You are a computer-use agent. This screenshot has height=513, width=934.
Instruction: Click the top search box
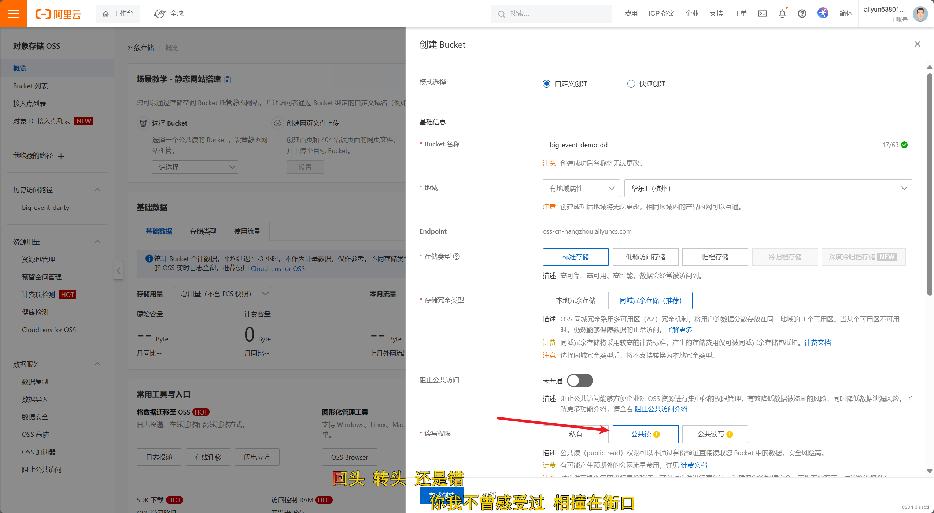551,14
